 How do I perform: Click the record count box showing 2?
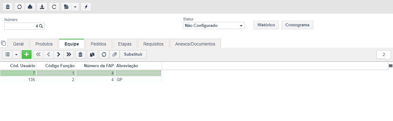[384, 54]
